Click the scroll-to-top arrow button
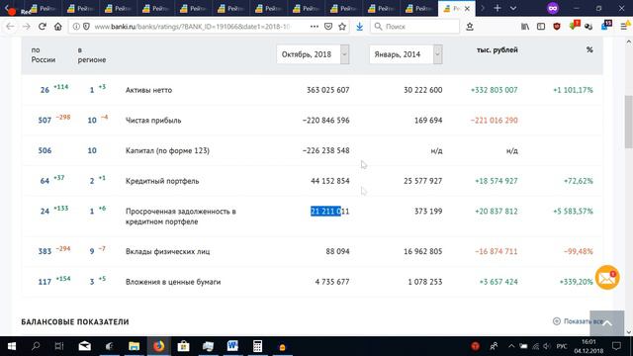The image size is (633, 356). point(606,323)
